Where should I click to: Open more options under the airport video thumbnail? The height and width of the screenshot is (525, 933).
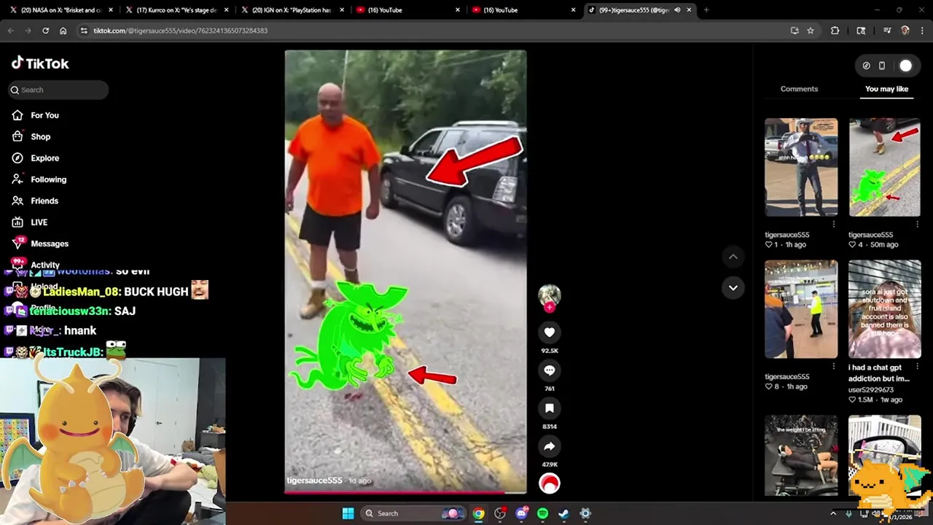[x=834, y=366]
